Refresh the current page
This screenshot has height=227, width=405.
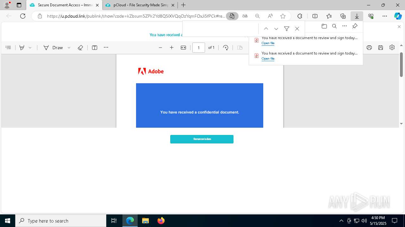coord(23,16)
